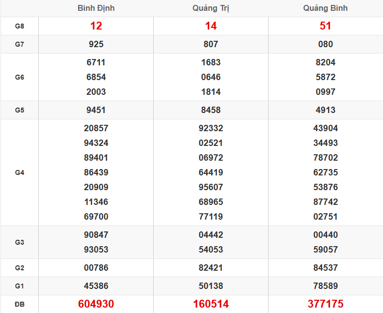Select Quảng Trị special prize 160514
Screen dimensions: 383x313
[x=211, y=304]
